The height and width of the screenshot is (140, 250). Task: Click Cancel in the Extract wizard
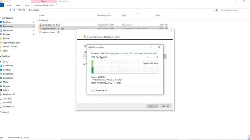pos(166,106)
